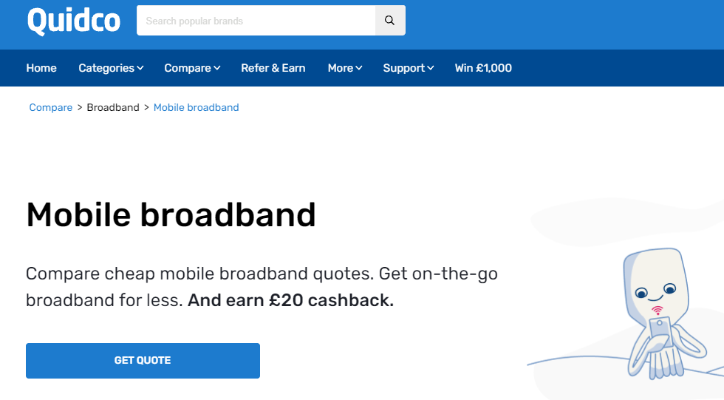The width and height of the screenshot is (724, 400).
Task: Click the chevron arrow beside Support
Action: pyautogui.click(x=430, y=68)
